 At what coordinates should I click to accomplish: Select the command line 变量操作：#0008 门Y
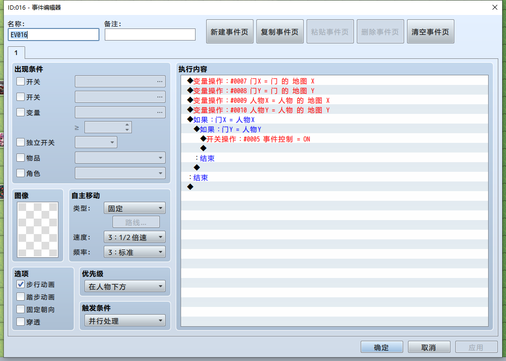coord(334,90)
